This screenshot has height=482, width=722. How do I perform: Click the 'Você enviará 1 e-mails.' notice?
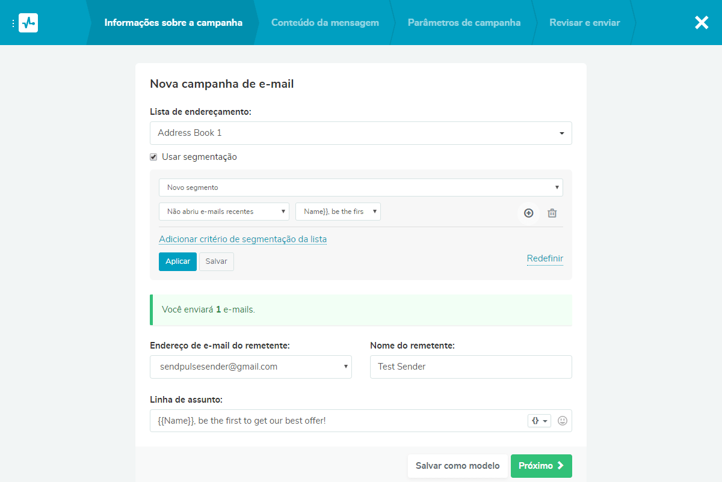point(361,310)
